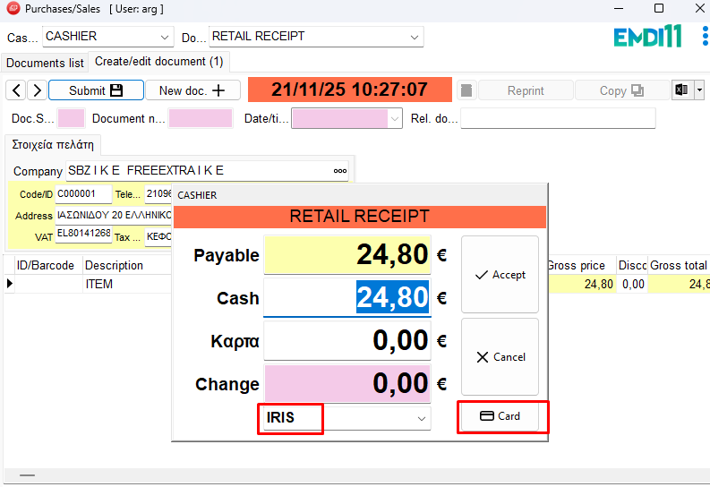
Task: Click the previous document arrow
Action: tap(16, 90)
